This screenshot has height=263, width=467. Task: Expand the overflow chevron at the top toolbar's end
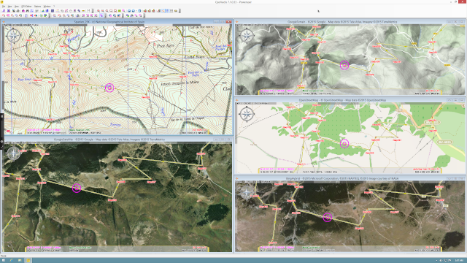pos(180,11)
